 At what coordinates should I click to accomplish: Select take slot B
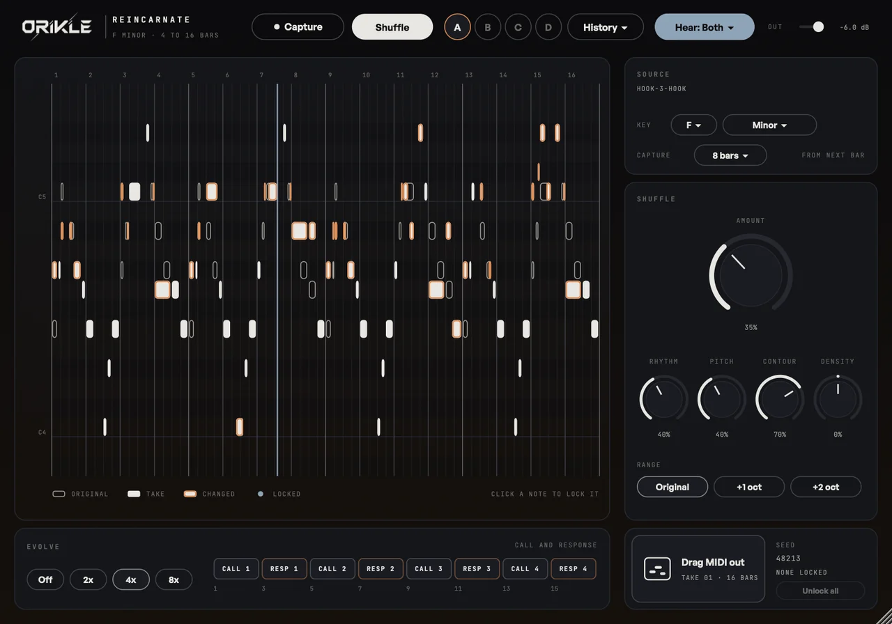click(x=488, y=27)
